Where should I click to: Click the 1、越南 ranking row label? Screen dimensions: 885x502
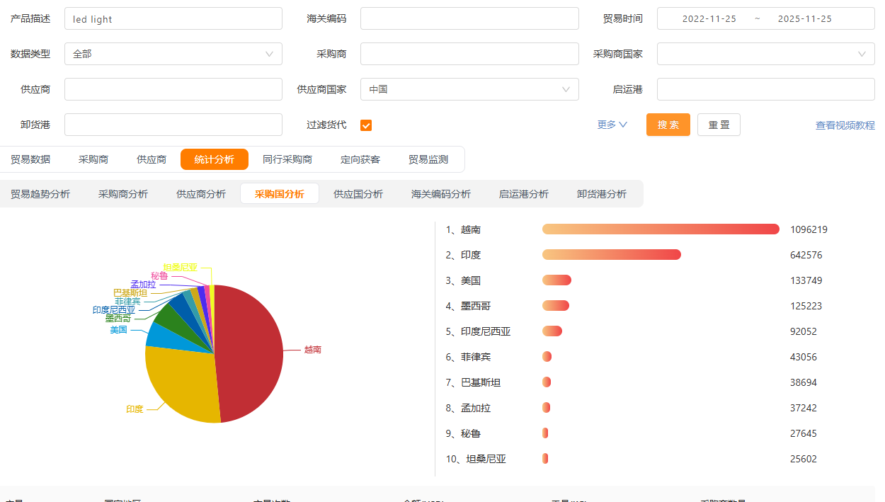[x=463, y=229]
